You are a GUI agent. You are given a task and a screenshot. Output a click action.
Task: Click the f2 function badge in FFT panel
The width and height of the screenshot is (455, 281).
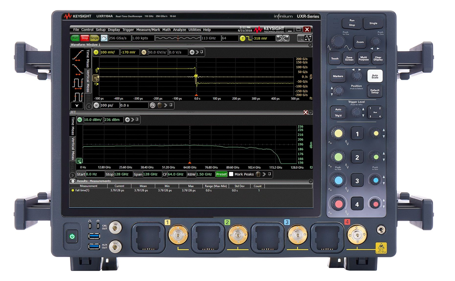(x=80, y=119)
